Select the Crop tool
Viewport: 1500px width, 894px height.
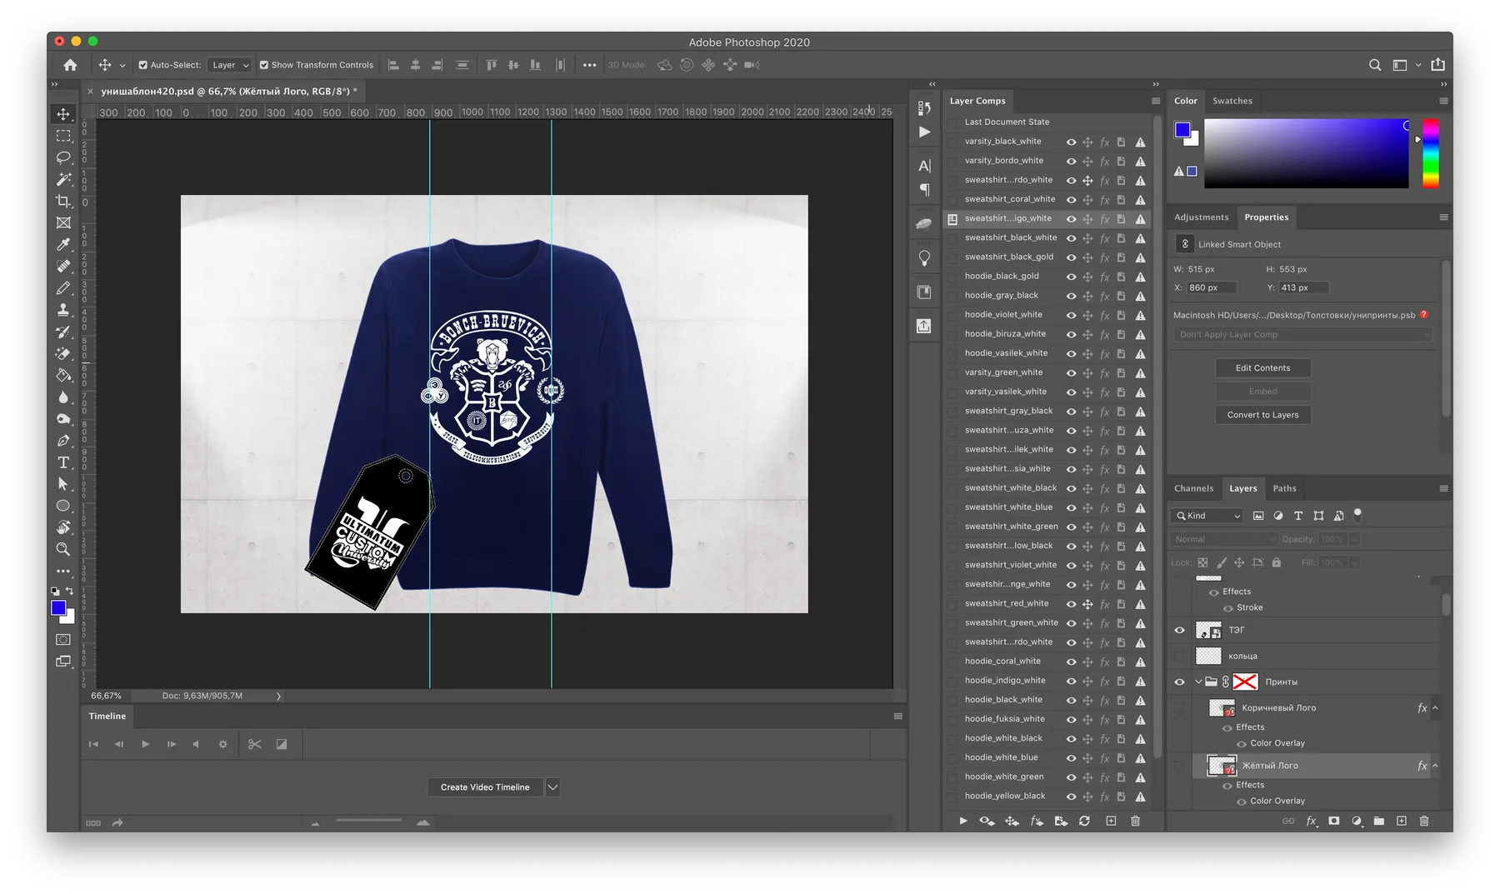click(x=63, y=201)
